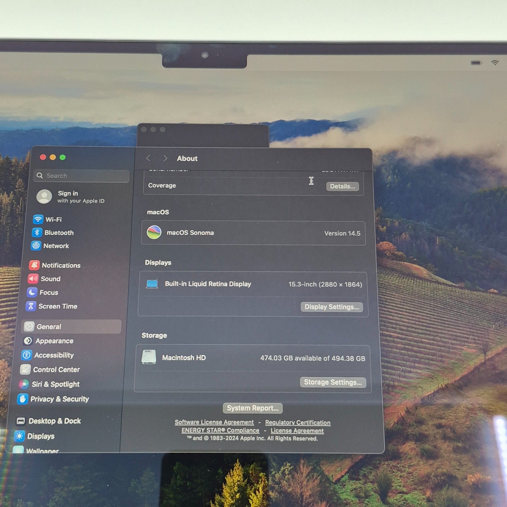
Task: Click the Macintosh HD drive icon
Action: [x=149, y=357]
